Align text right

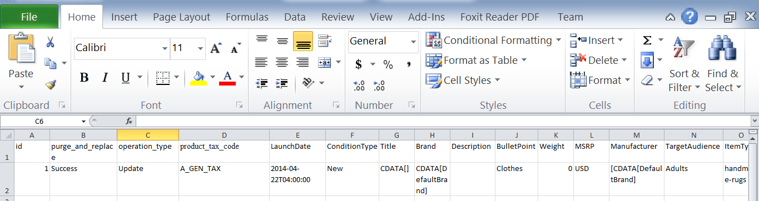pos(303,62)
